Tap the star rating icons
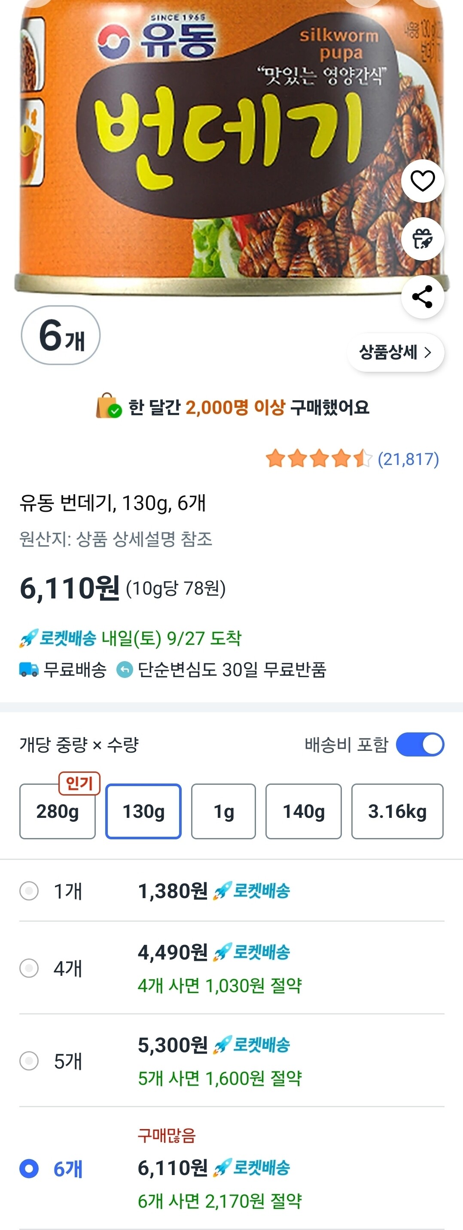Screen dimensions: 463x1230 [x=318, y=459]
